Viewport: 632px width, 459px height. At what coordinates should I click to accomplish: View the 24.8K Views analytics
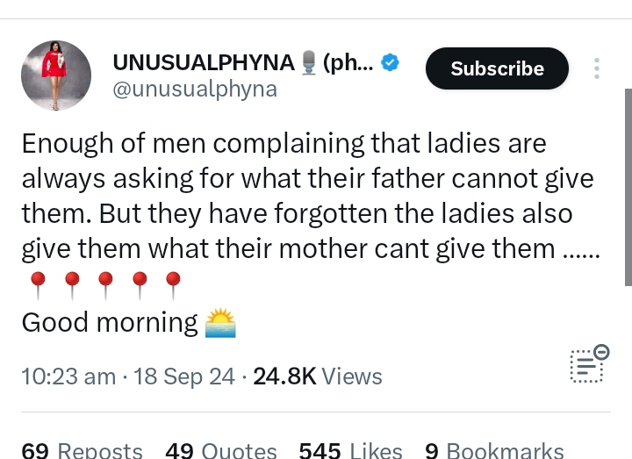[317, 377]
